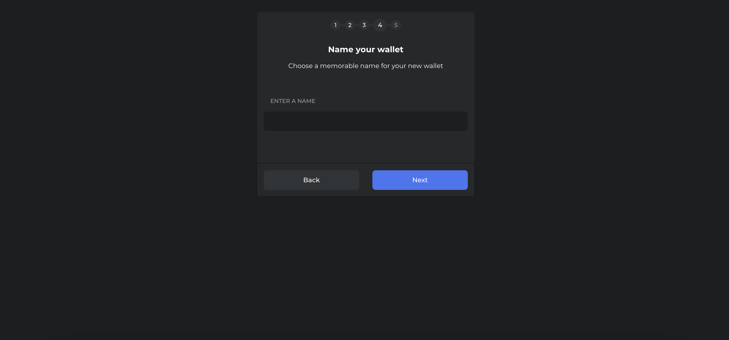Focus the wallet name input field

click(366, 121)
